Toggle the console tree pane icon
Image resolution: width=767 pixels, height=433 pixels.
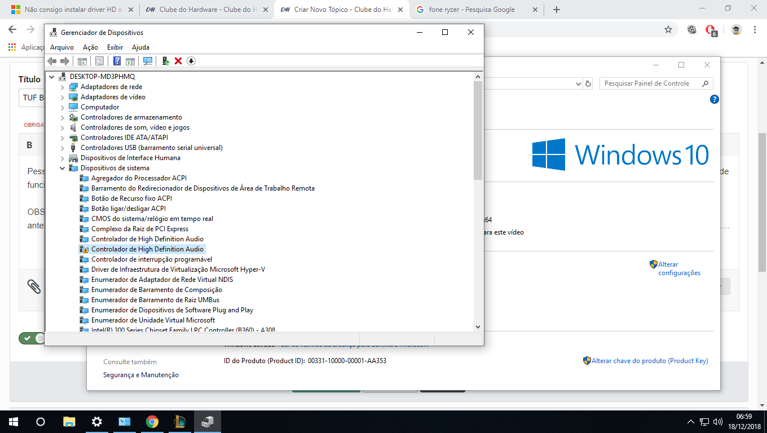pyautogui.click(x=82, y=61)
